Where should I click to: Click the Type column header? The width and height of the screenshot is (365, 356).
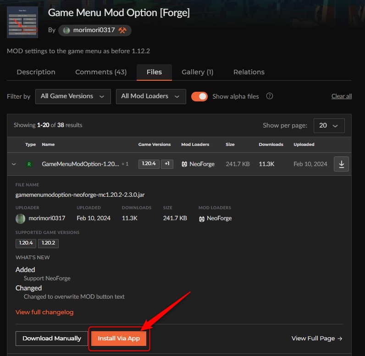click(x=31, y=145)
